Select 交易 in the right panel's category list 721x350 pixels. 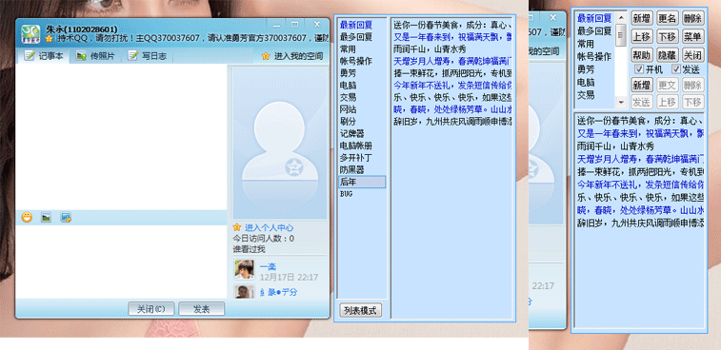point(586,95)
